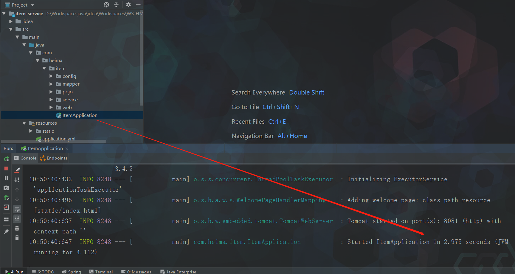Viewport: 515px width, 274px height.
Task: Restore the Run panel layout
Action: coord(6,219)
